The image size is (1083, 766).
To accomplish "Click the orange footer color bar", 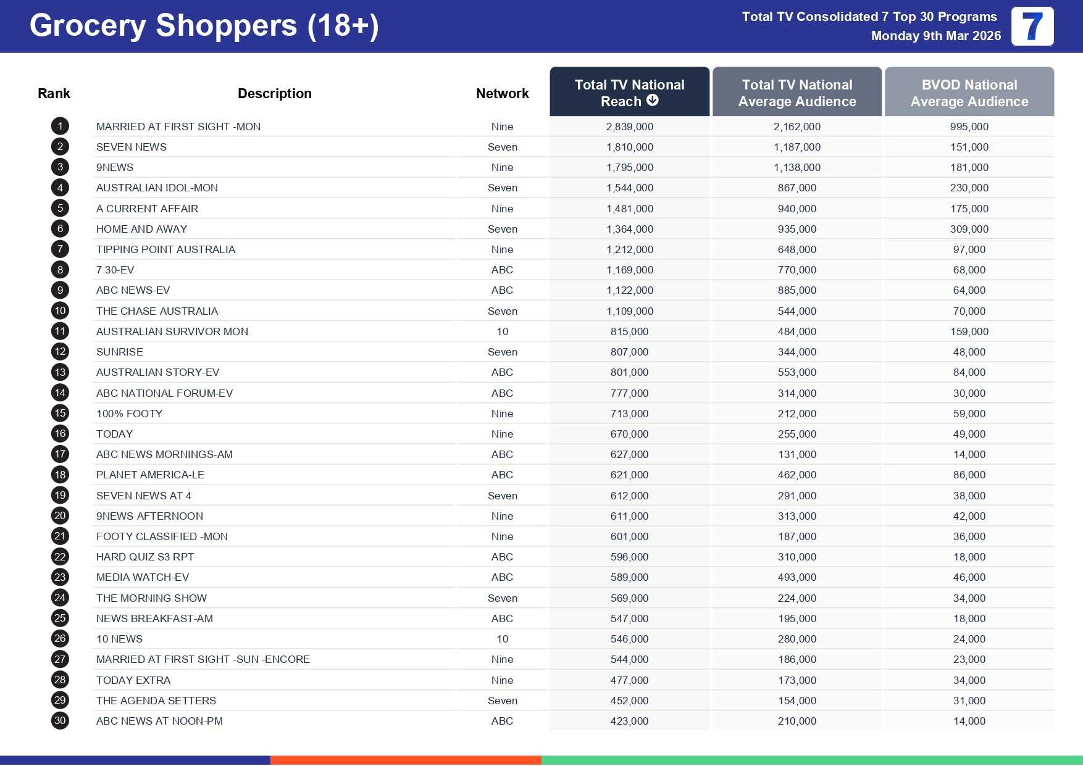I will [406, 760].
